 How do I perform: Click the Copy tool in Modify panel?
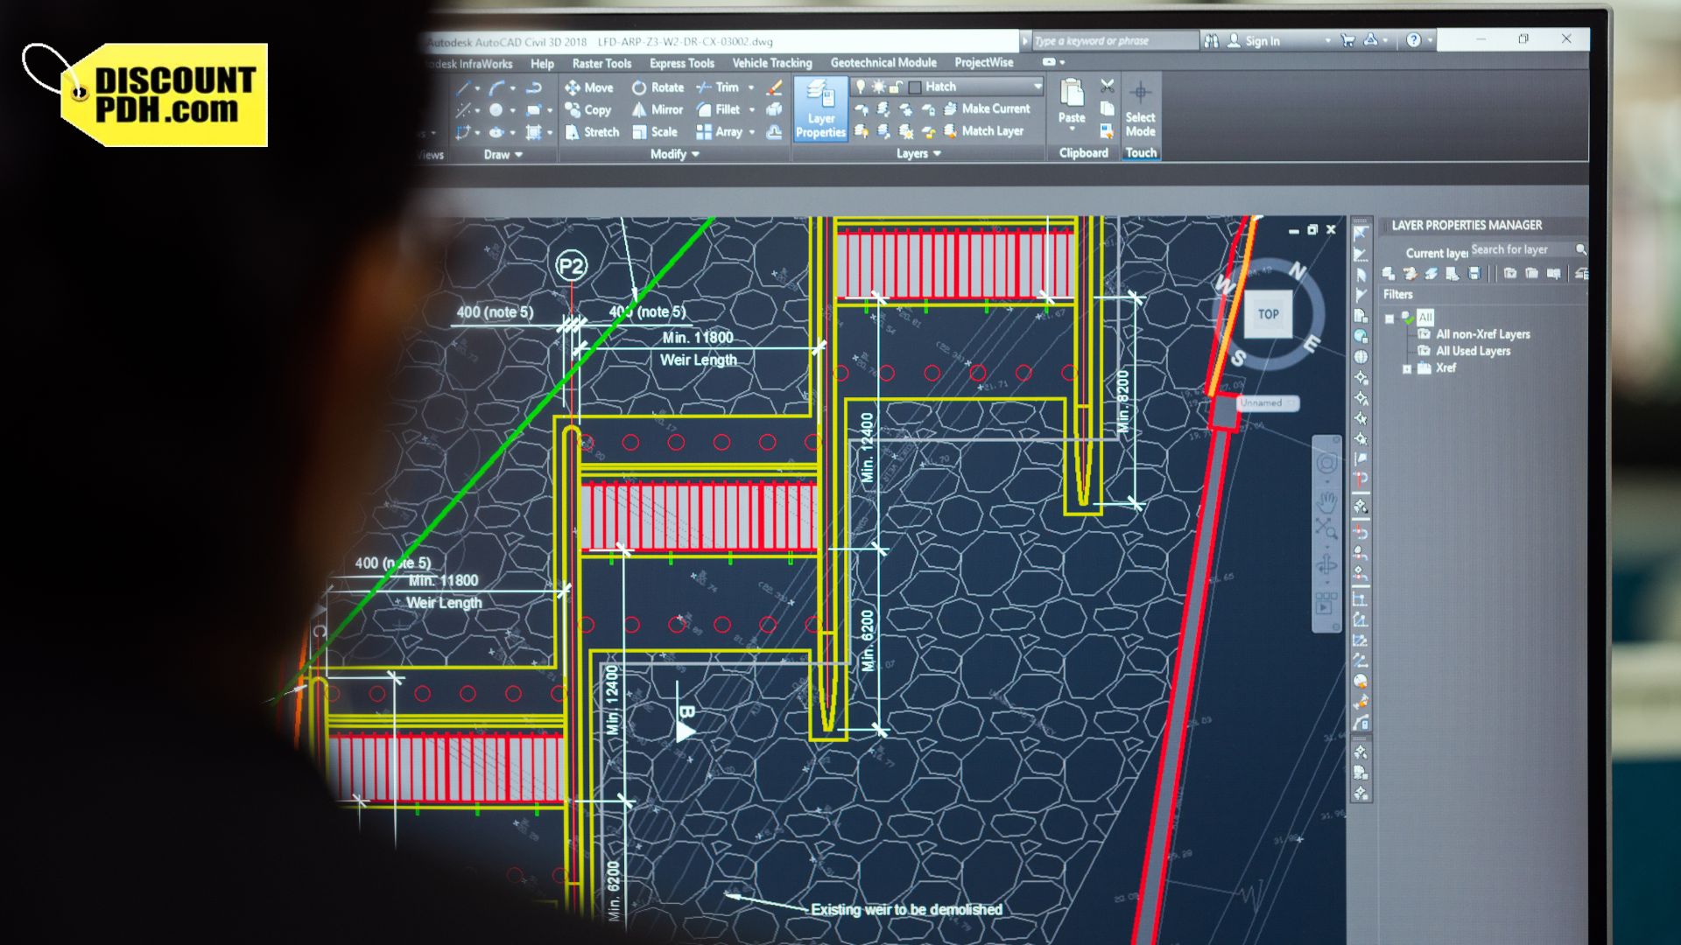[x=588, y=110]
